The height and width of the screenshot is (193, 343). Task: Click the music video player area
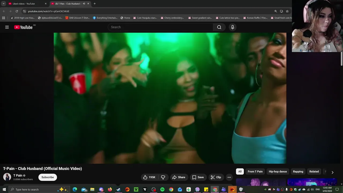(x=170, y=98)
